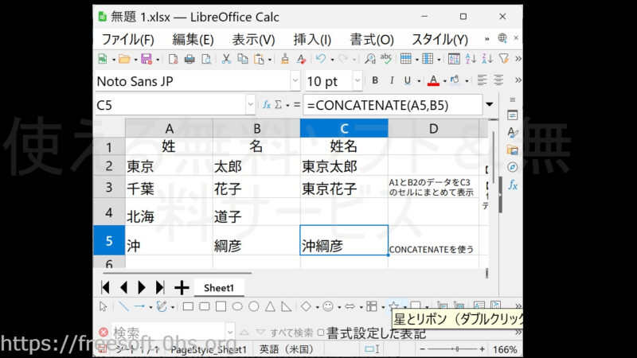Screen dimensions: 637x358
Task: Expand the formula bar arrow
Action: tap(489, 105)
